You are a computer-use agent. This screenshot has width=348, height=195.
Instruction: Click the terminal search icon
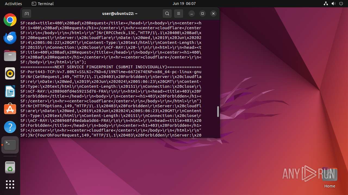[x=167, y=14]
